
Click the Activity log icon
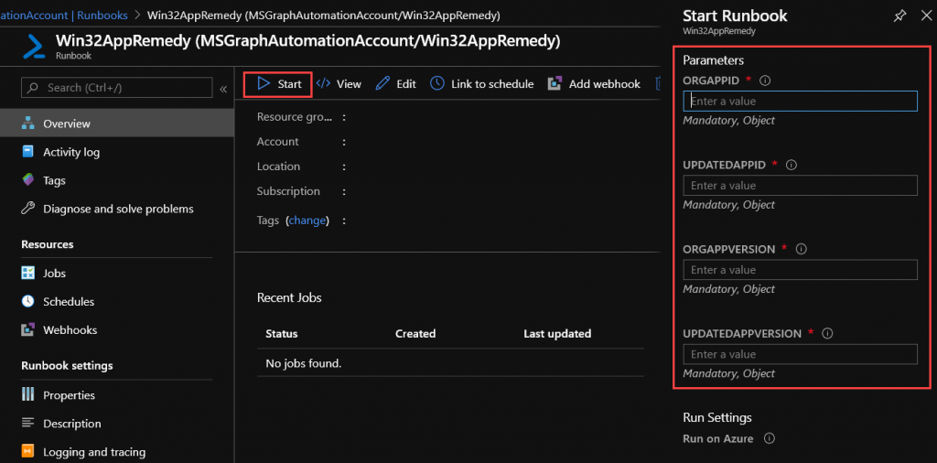[x=28, y=152]
